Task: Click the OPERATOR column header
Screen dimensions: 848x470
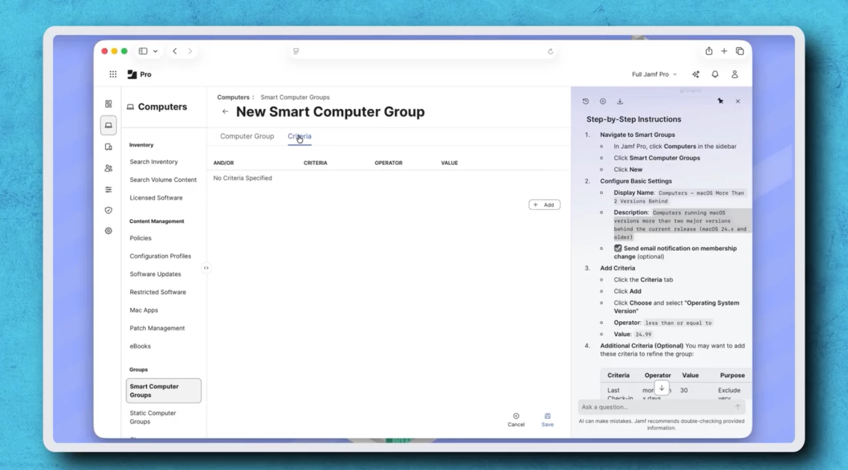Action: (389, 163)
